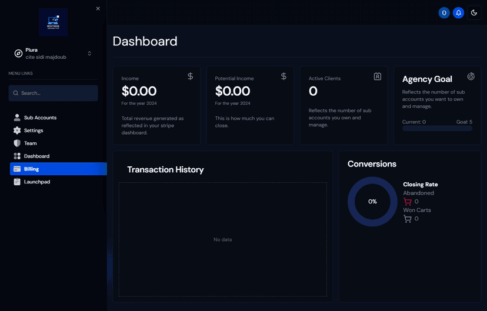This screenshot has width=487, height=311.
Task: Click the 'cite sidi majdoub' address text
Action: coord(46,57)
